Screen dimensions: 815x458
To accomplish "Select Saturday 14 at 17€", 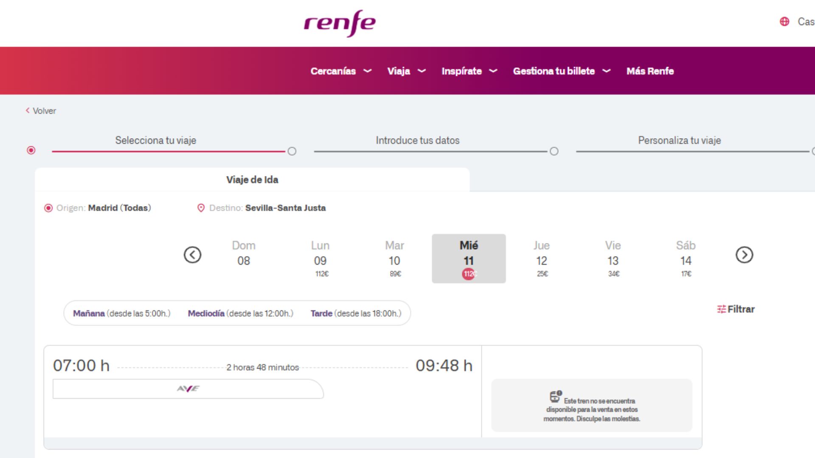I will (x=686, y=259).
